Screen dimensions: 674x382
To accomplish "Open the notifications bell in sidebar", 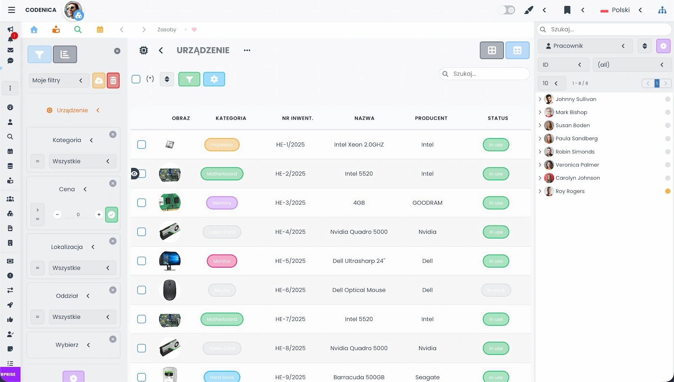I will (x=11, y=39).
